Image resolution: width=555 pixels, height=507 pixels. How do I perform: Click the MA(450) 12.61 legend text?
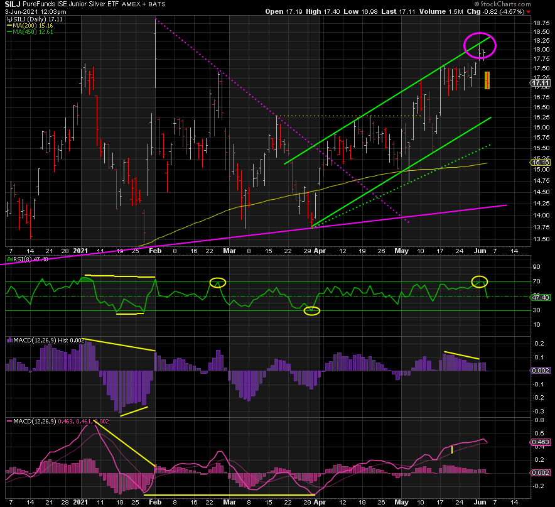[x=33, y=32]
